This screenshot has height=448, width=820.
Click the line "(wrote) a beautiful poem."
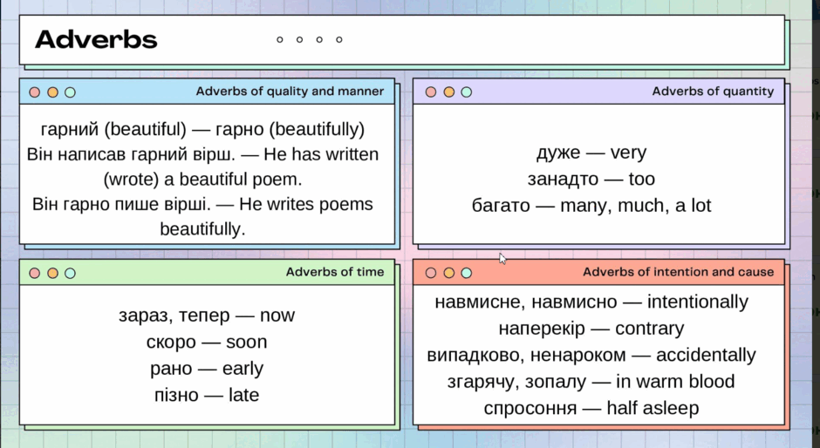[202, 180]
